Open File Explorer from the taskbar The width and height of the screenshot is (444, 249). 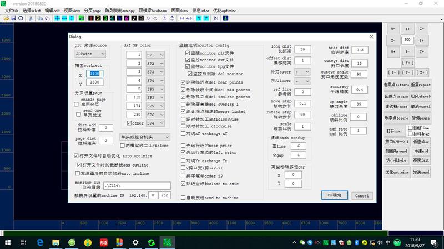click(56, 242)
